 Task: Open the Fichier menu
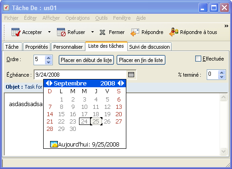coord(11,18)
